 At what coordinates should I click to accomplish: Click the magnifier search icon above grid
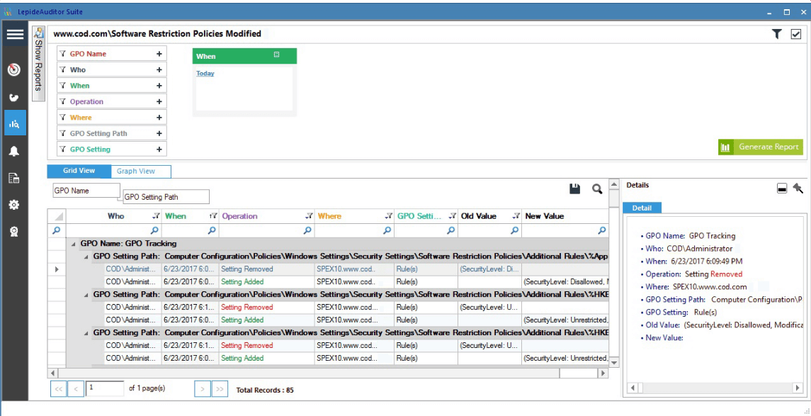[x=597, y=189]
